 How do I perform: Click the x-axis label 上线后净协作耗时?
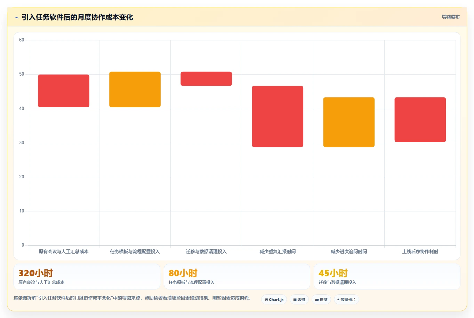click(x=420, y=251)
